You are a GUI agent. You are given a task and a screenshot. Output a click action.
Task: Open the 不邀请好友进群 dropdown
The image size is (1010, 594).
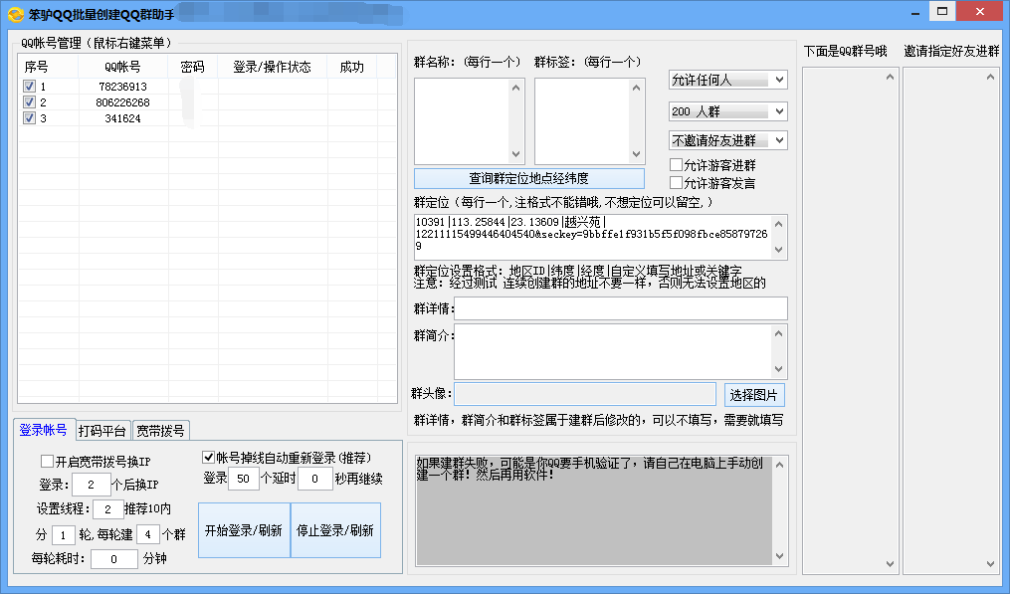(x=727, y=140)
